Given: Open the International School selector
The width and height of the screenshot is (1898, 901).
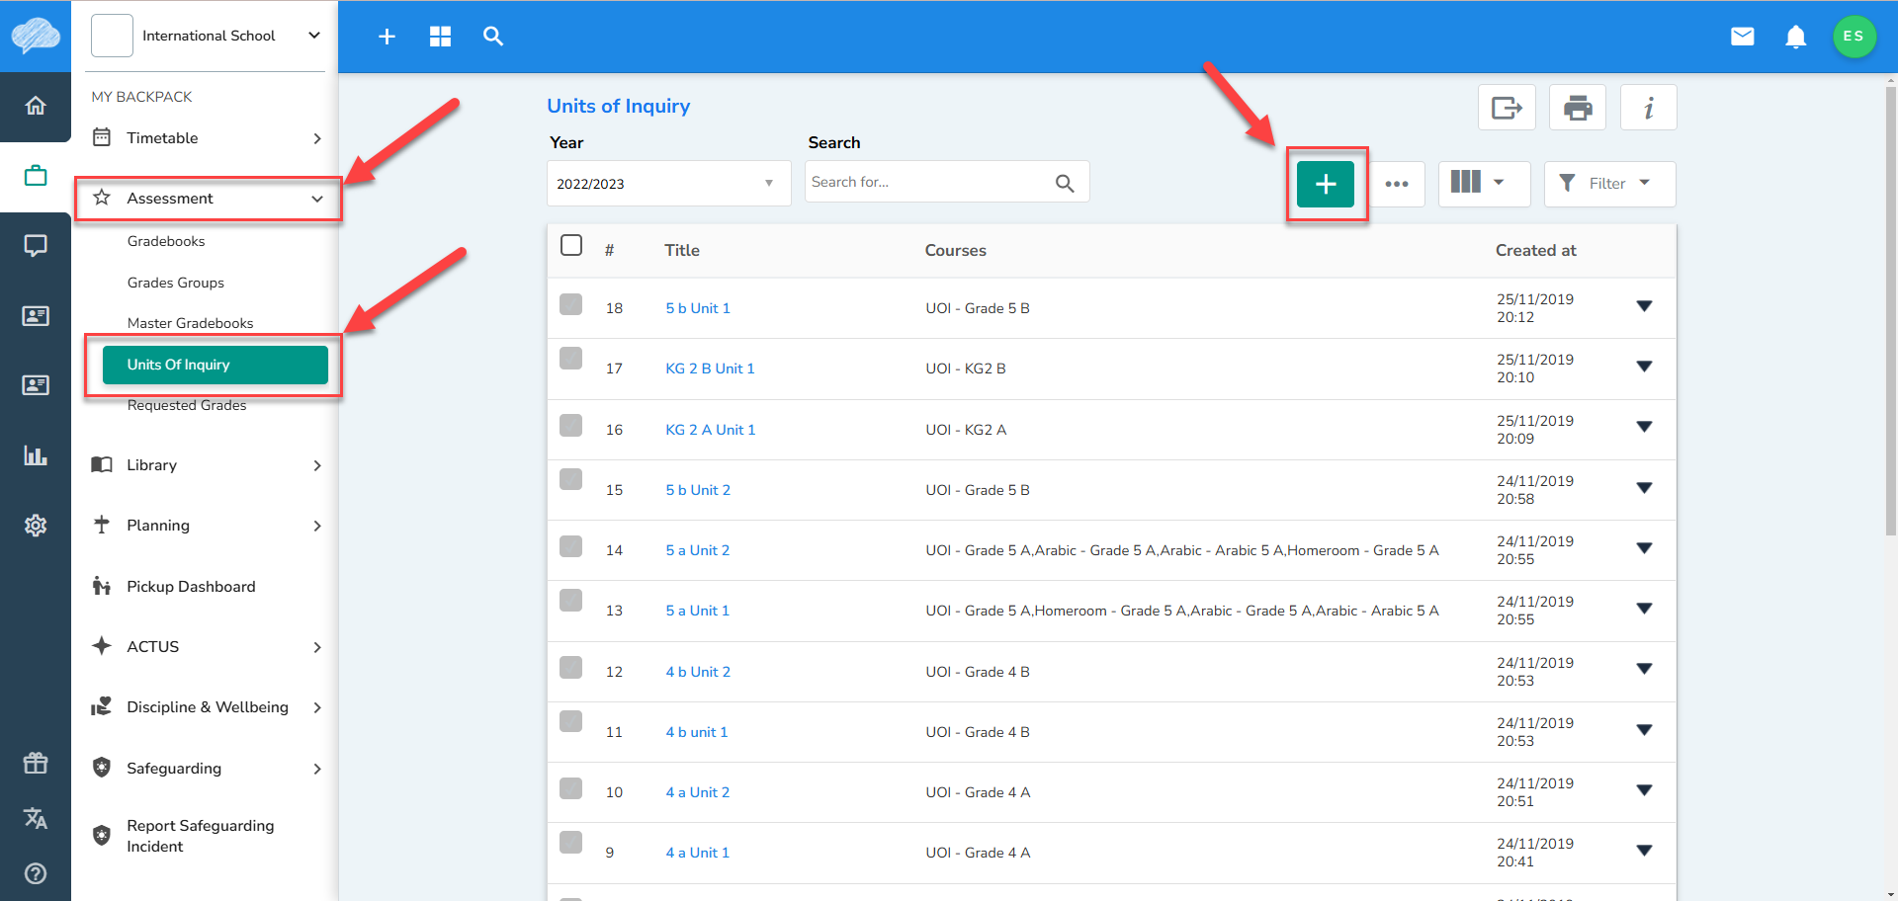Looking at the screenshot, I should (x=208, y=36).
